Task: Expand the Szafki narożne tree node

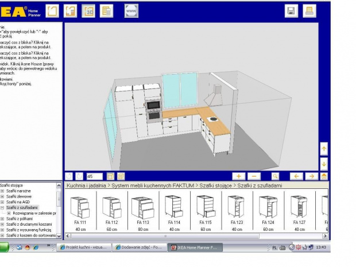Action: [x=2, y=191]
